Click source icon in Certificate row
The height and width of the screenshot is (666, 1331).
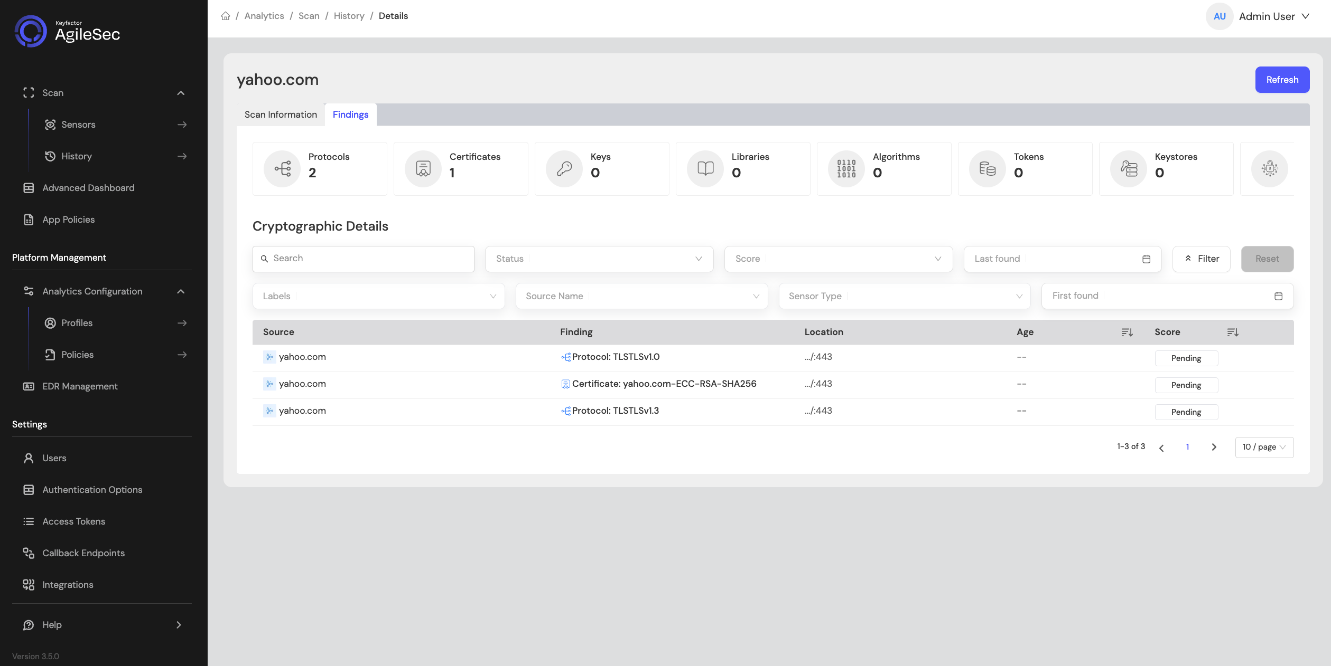[x=269, y=384]
